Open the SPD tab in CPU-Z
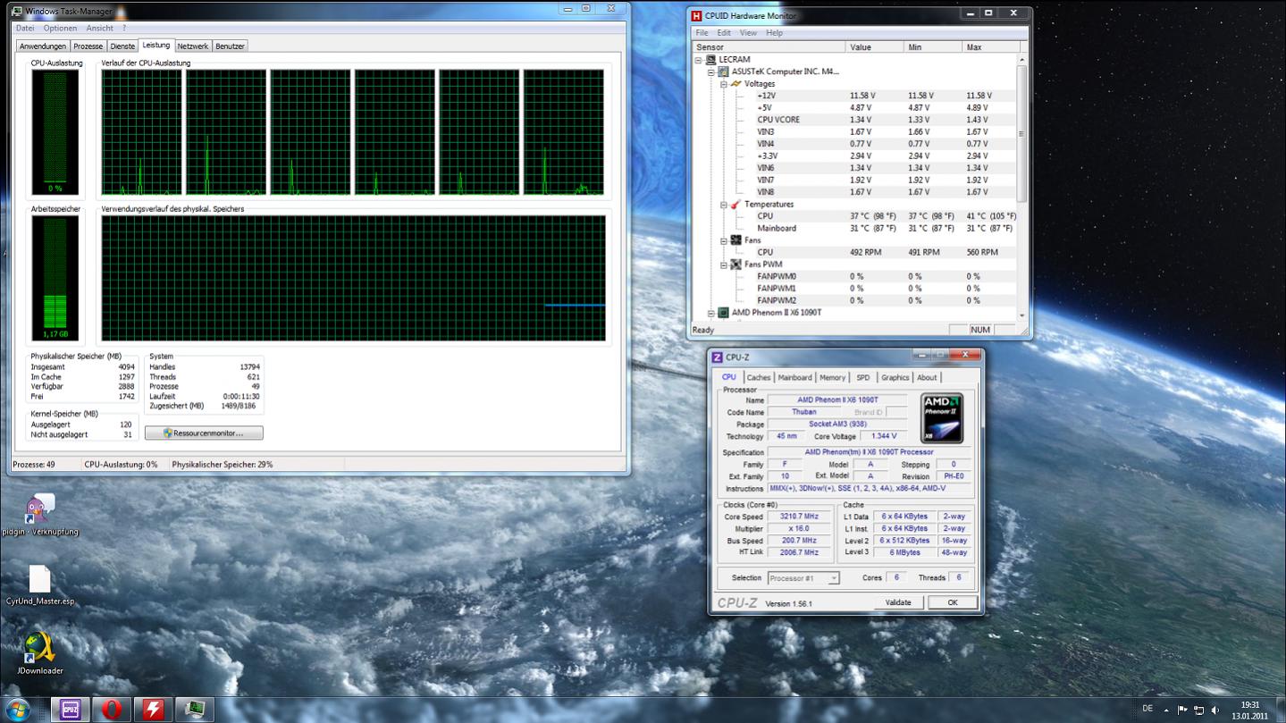Screen dimensions: 1286x723 [x=862, y=377]
